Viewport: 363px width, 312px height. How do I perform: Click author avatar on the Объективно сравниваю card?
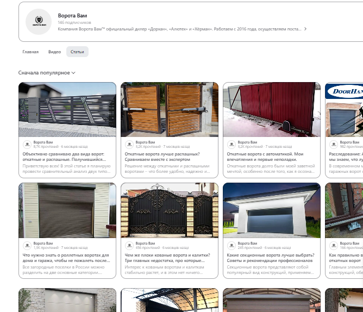point(27,144)
